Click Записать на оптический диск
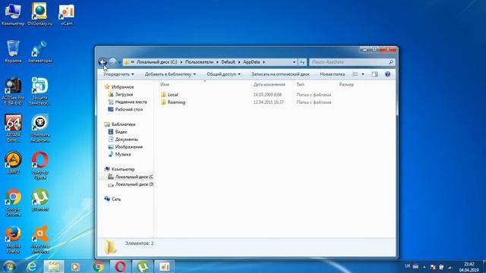The height and width of the screenshot is (273, 486). coord(280,74)
